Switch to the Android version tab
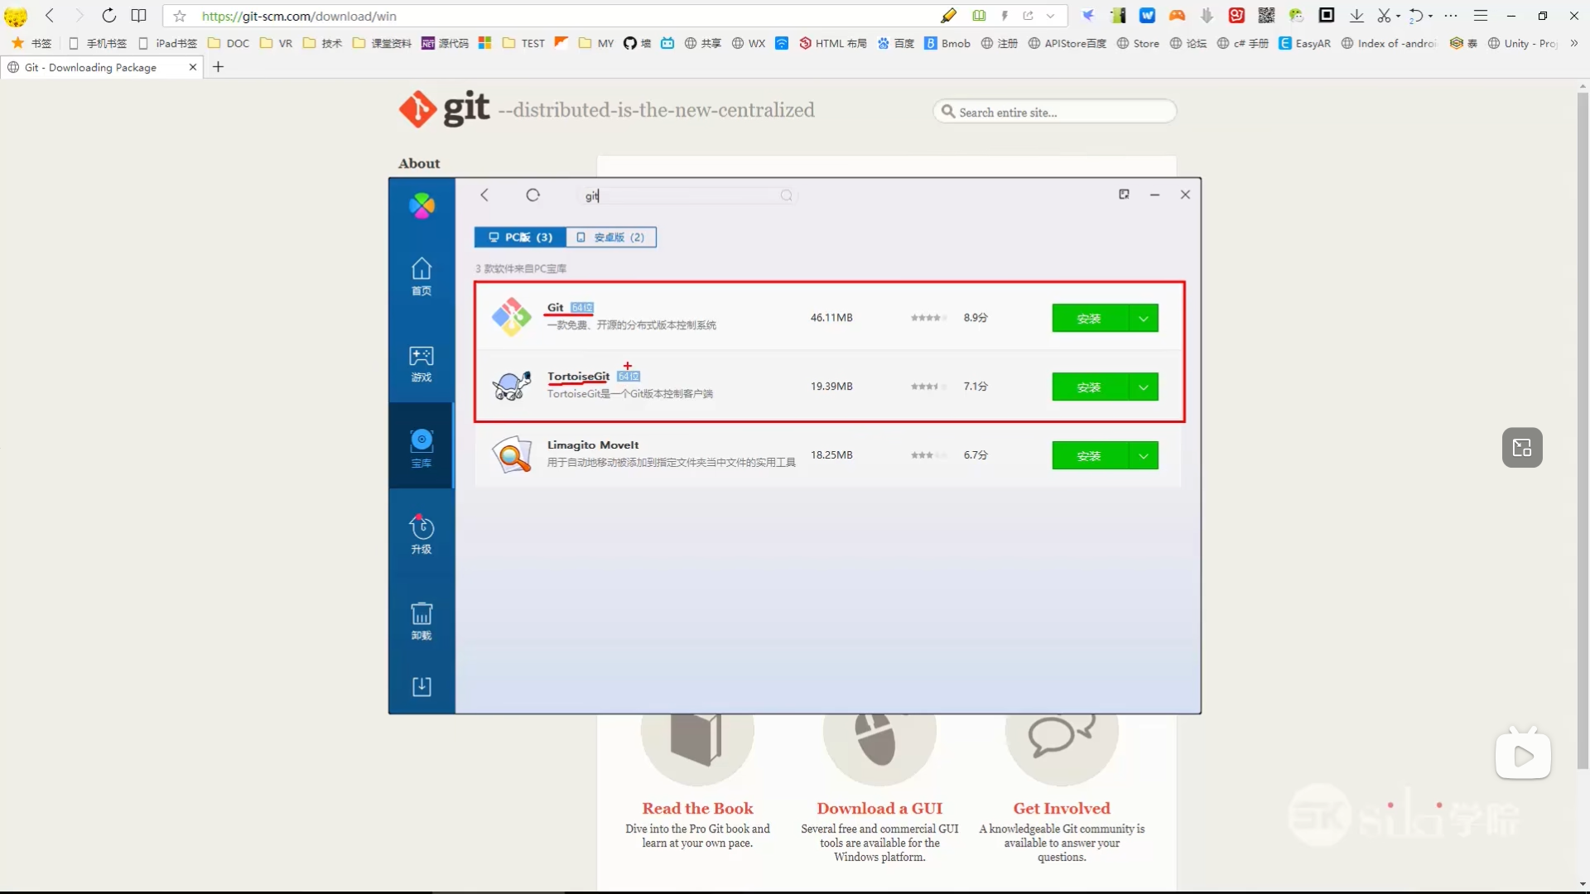 click(x=611, y=238)
